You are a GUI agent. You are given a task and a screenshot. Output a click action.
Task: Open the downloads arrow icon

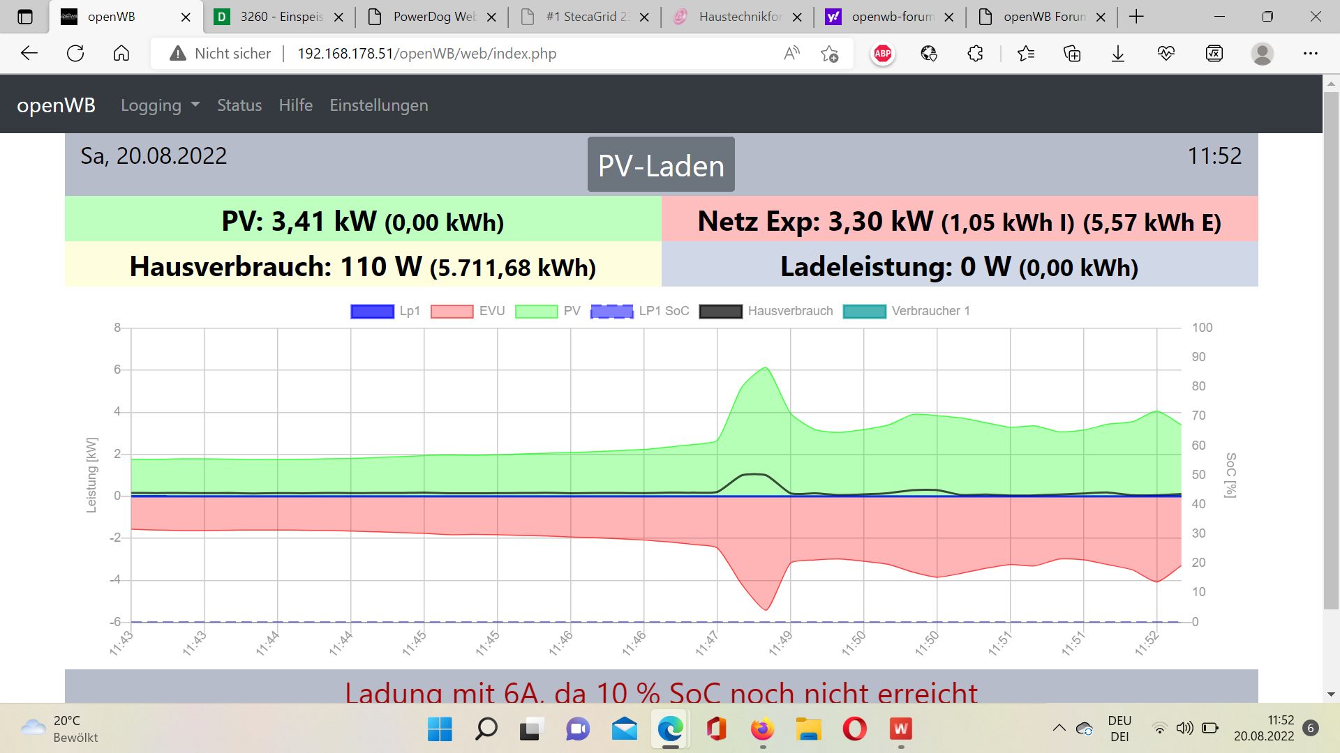point(1118,54)
